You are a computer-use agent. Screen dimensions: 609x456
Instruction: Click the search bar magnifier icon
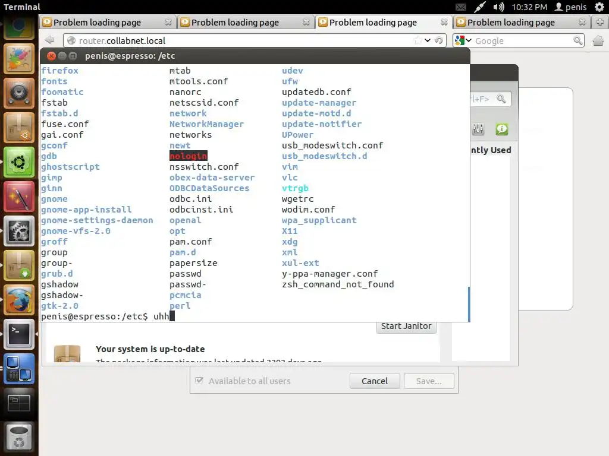click(578, 40)
